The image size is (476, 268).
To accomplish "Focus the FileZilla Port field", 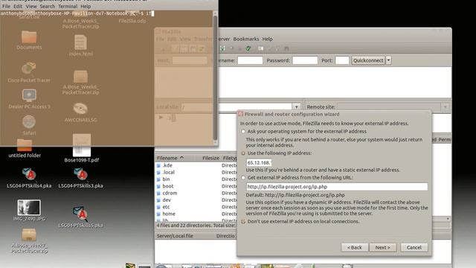I will (x=342, y=60).
